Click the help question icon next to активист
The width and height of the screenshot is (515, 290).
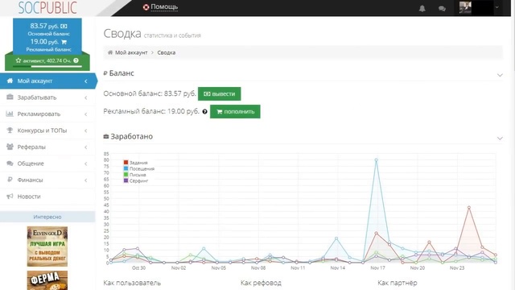pyautogui.click(x=76, y=60)
